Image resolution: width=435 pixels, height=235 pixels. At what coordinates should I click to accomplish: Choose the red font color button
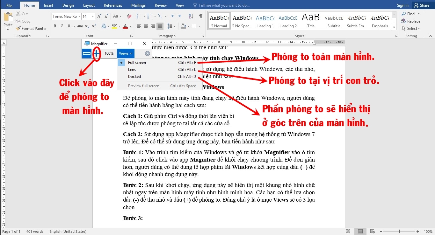(x=125, y=26)
